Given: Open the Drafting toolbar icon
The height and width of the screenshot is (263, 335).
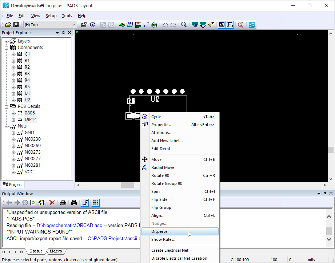Looking at the screenshot, I should 122,25.
